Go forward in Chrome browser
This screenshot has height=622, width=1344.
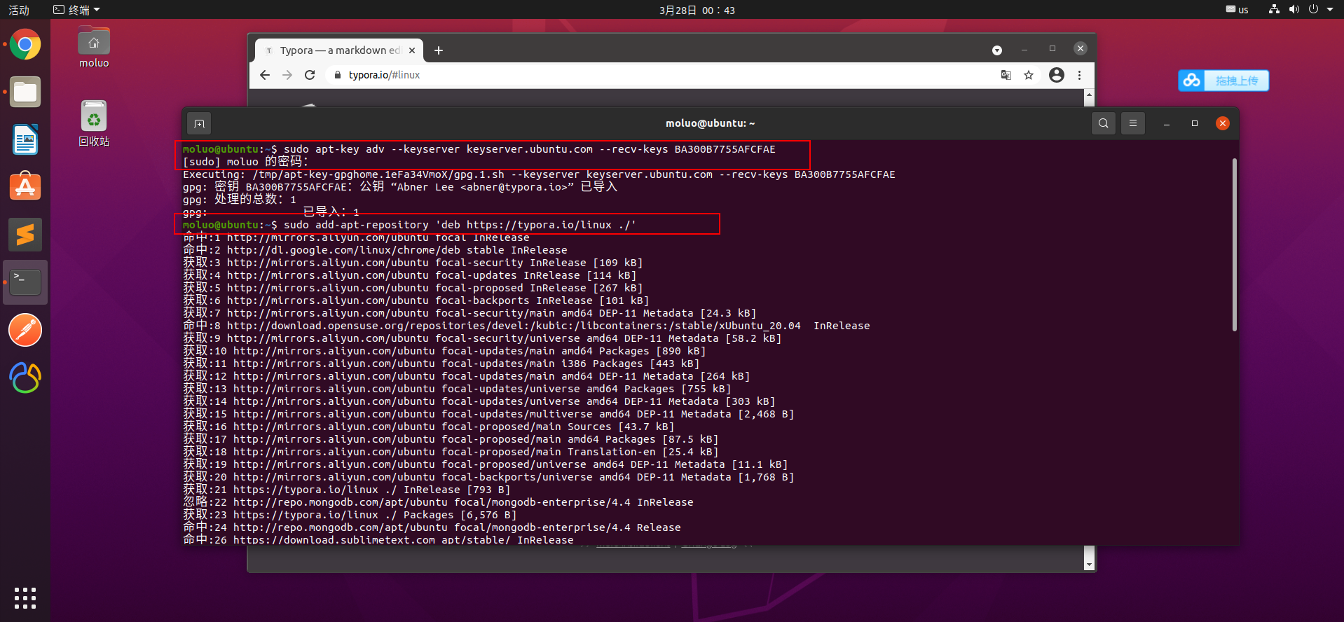287,75
